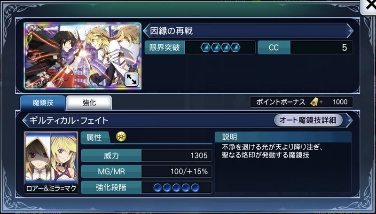The image size is (376, 214).
Task: Click the 説明 description panel header
Action: point(283,137)
